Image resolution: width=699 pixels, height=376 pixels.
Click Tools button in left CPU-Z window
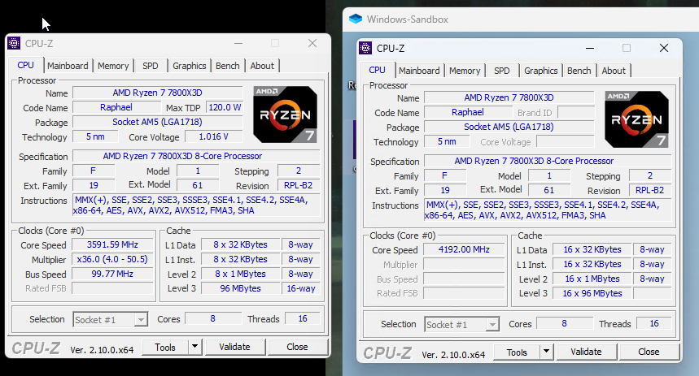coord(165,347)
